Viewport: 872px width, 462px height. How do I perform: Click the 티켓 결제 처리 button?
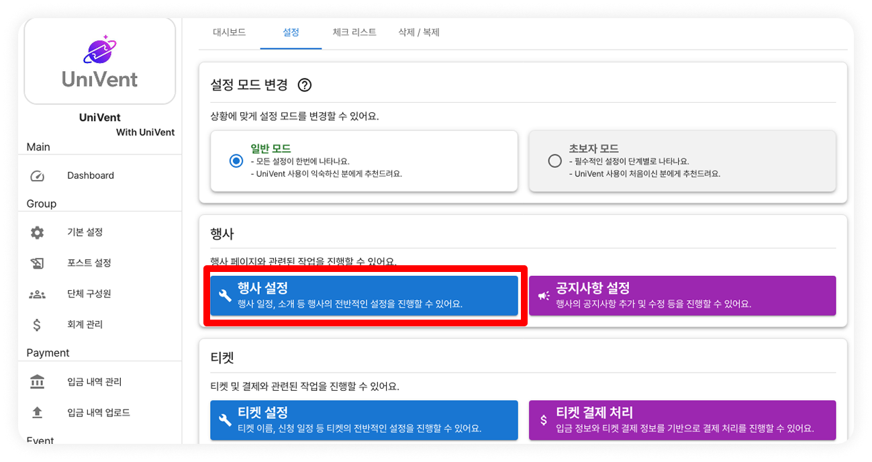[682, 420]
